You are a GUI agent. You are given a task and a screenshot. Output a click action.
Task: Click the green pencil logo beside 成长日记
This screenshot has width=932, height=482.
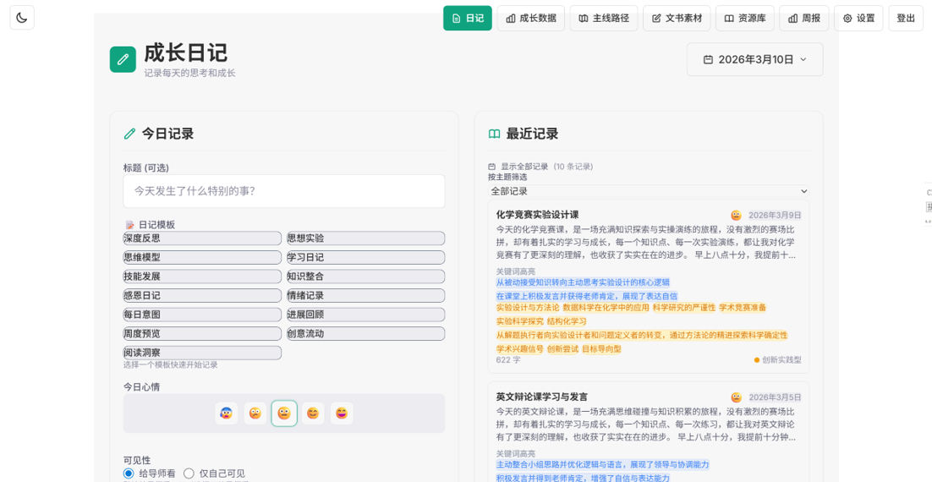pyautogui.click(x=123, y=59)
